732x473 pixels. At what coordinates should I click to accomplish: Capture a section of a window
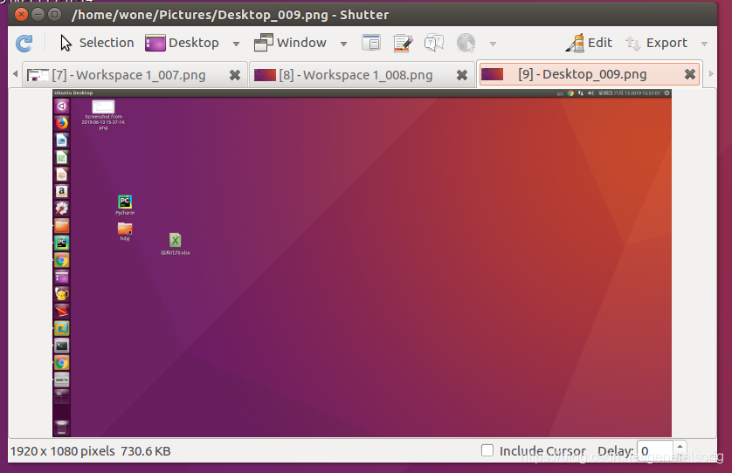[371, 43]
